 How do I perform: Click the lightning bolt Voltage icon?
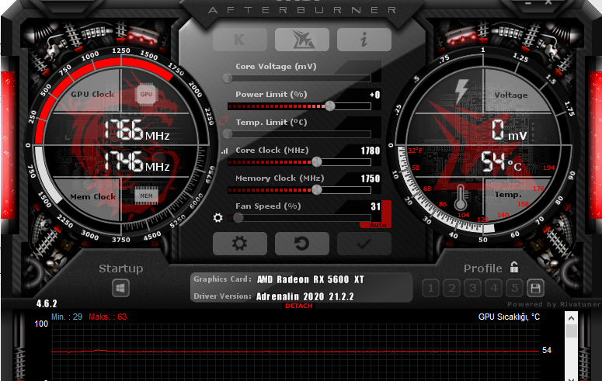[x=461, y=92]
